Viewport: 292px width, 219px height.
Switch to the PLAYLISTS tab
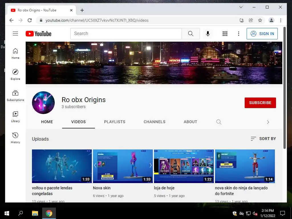[x=115, y=122]
